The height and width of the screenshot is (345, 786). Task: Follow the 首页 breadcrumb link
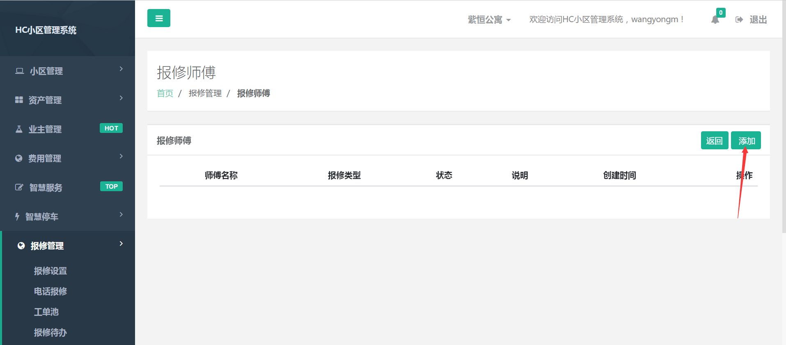point(165,94)
